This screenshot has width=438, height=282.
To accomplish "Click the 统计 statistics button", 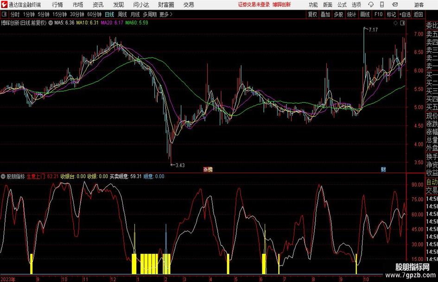I will [x=351, y=14].
